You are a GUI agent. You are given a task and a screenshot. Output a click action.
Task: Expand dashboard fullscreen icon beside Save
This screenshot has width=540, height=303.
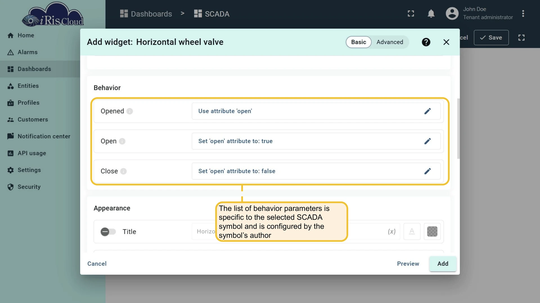tap(521, 38)
